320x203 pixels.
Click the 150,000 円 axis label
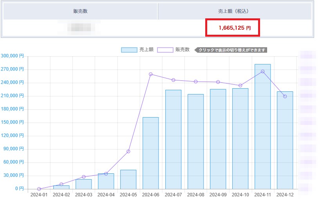click(13, 122)
